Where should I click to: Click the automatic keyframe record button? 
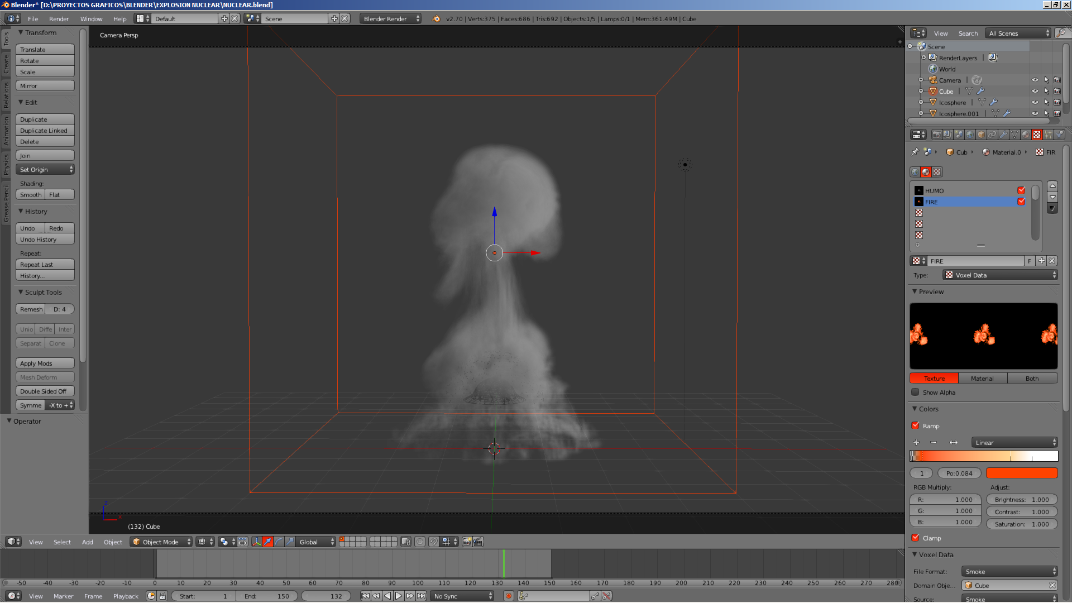click(508, 596)
